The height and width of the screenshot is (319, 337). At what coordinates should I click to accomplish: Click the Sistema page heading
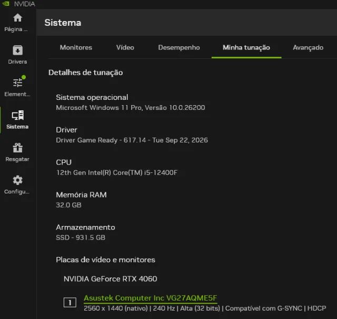tap(63, 23)
